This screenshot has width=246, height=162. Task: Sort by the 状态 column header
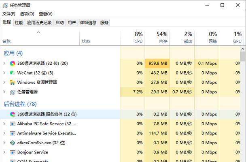tap(100, 38)
